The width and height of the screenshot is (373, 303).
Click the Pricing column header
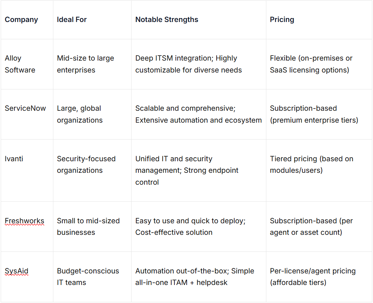pos(282,20)
